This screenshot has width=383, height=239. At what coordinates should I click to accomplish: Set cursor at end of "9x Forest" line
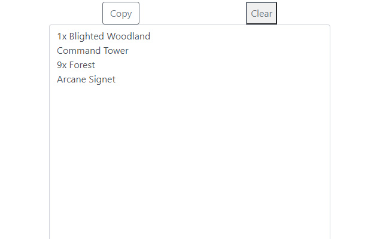[x=96, y=65]
